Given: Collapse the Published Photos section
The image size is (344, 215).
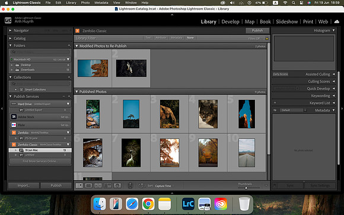Looking at the screenshot, I should (77, 91).
